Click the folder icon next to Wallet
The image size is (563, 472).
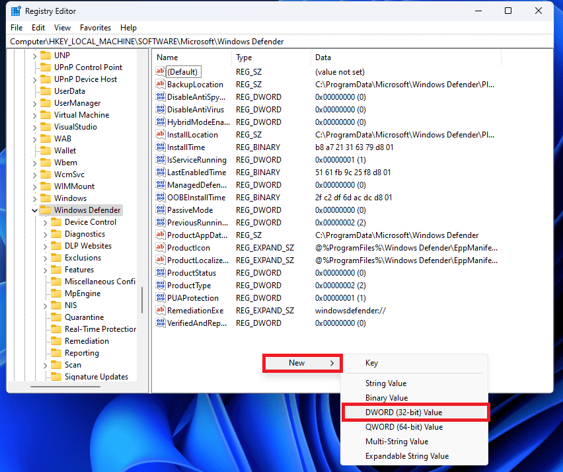coord(46,151)
